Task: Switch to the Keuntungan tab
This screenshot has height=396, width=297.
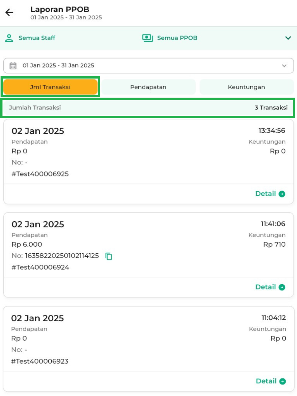Action: tap(246, 87)
